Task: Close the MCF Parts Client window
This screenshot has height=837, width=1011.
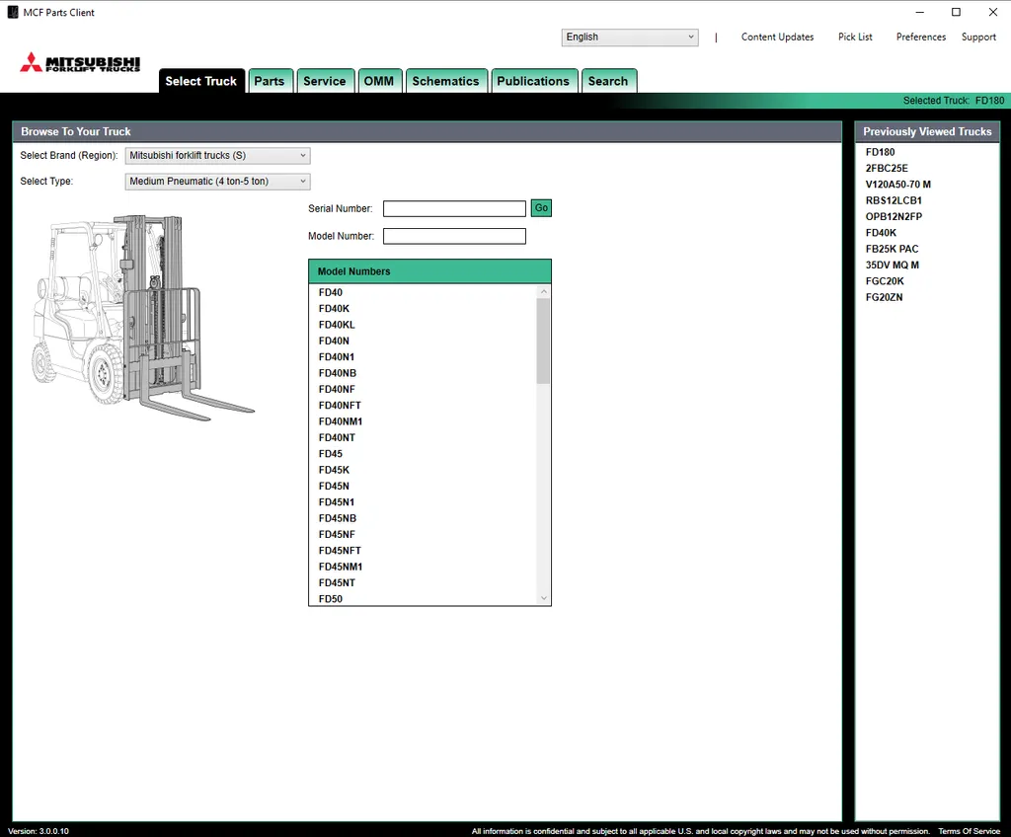Action: [993, 12]
